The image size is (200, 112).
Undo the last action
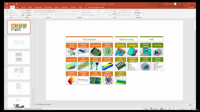tap(10, 4)
